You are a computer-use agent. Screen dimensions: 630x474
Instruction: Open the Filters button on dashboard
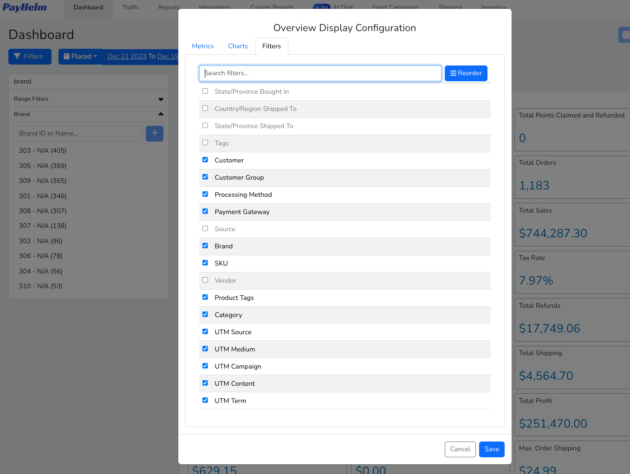coord(30,57)
